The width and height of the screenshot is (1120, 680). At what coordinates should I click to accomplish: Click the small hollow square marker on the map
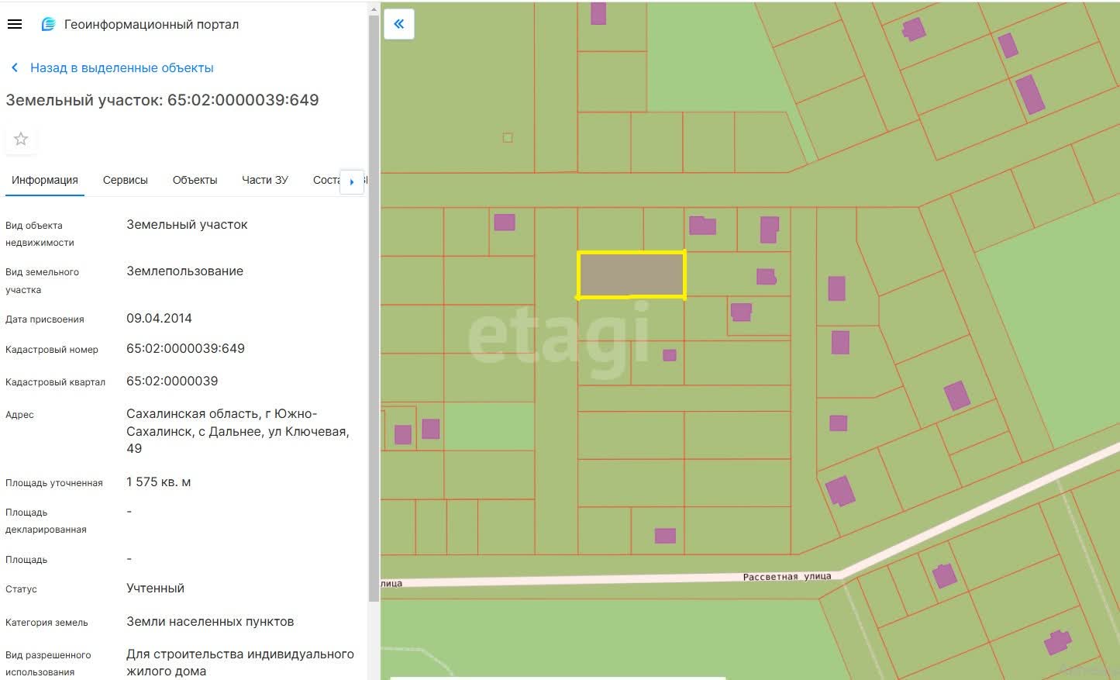pos(508,138)
